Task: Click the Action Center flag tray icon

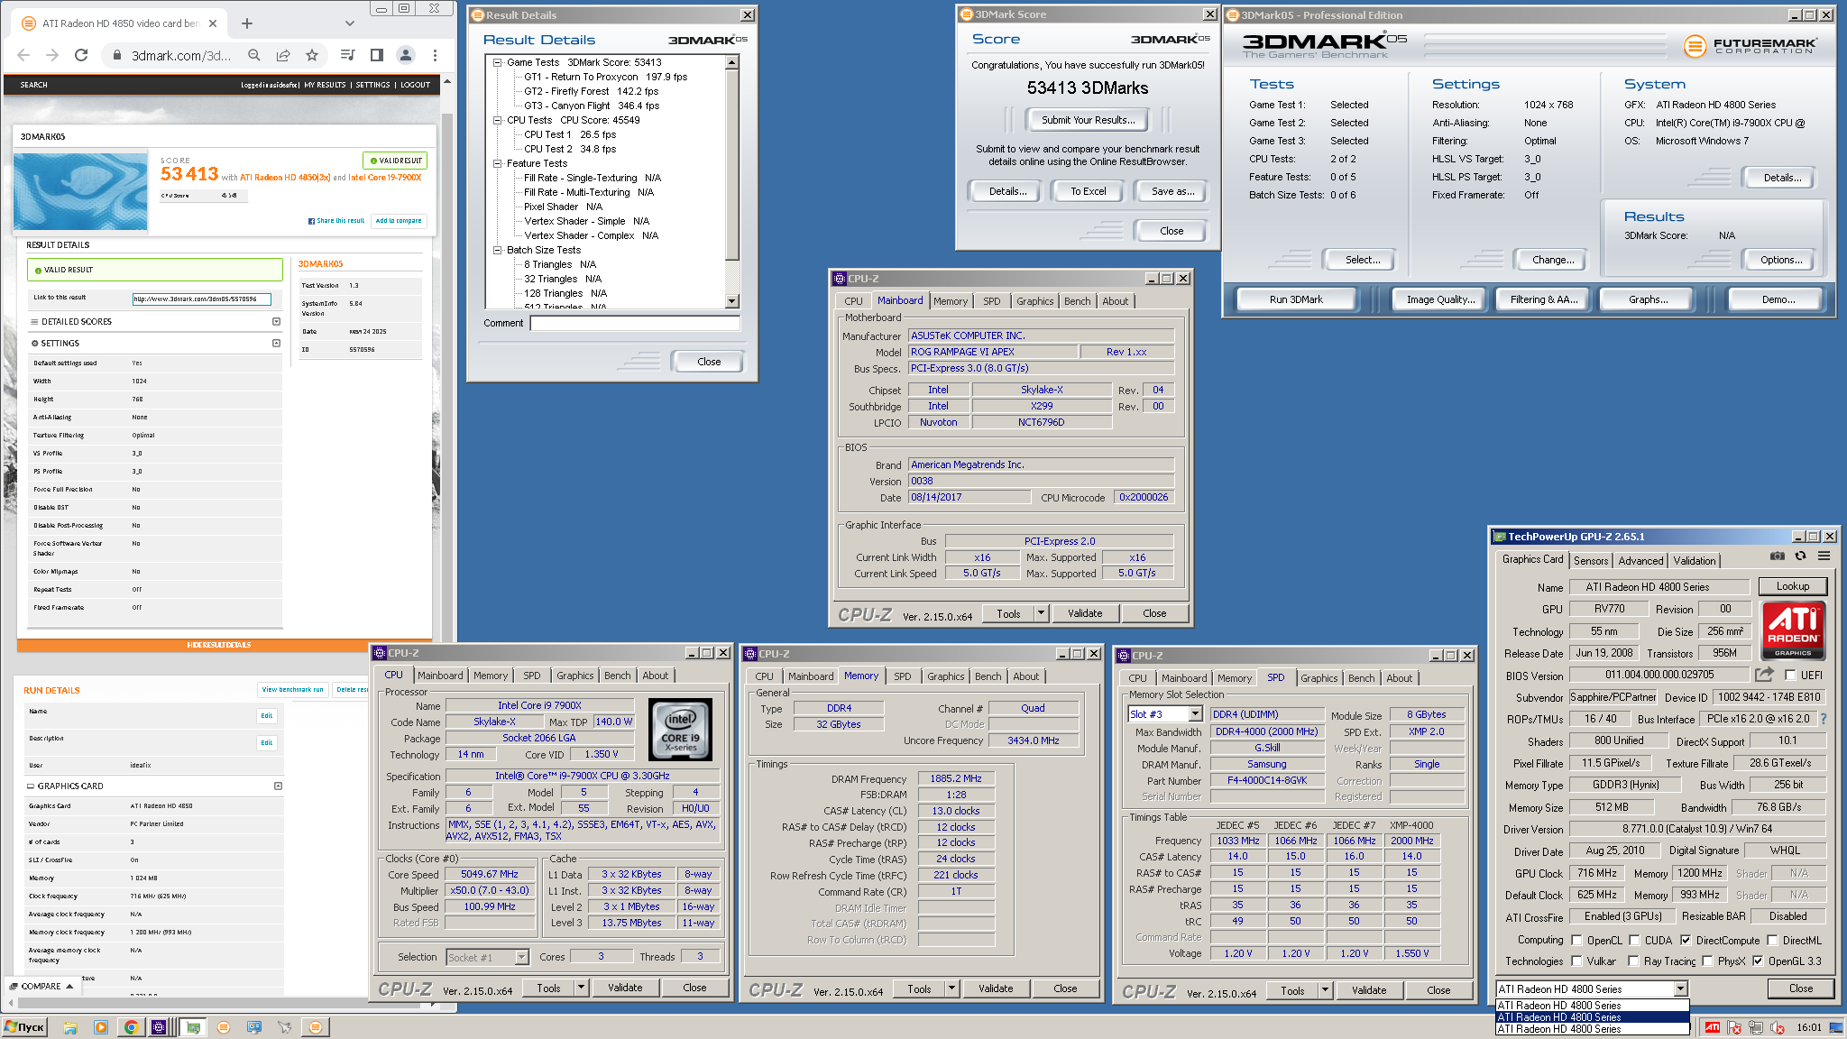Action: click(x=1734, y=1027)
